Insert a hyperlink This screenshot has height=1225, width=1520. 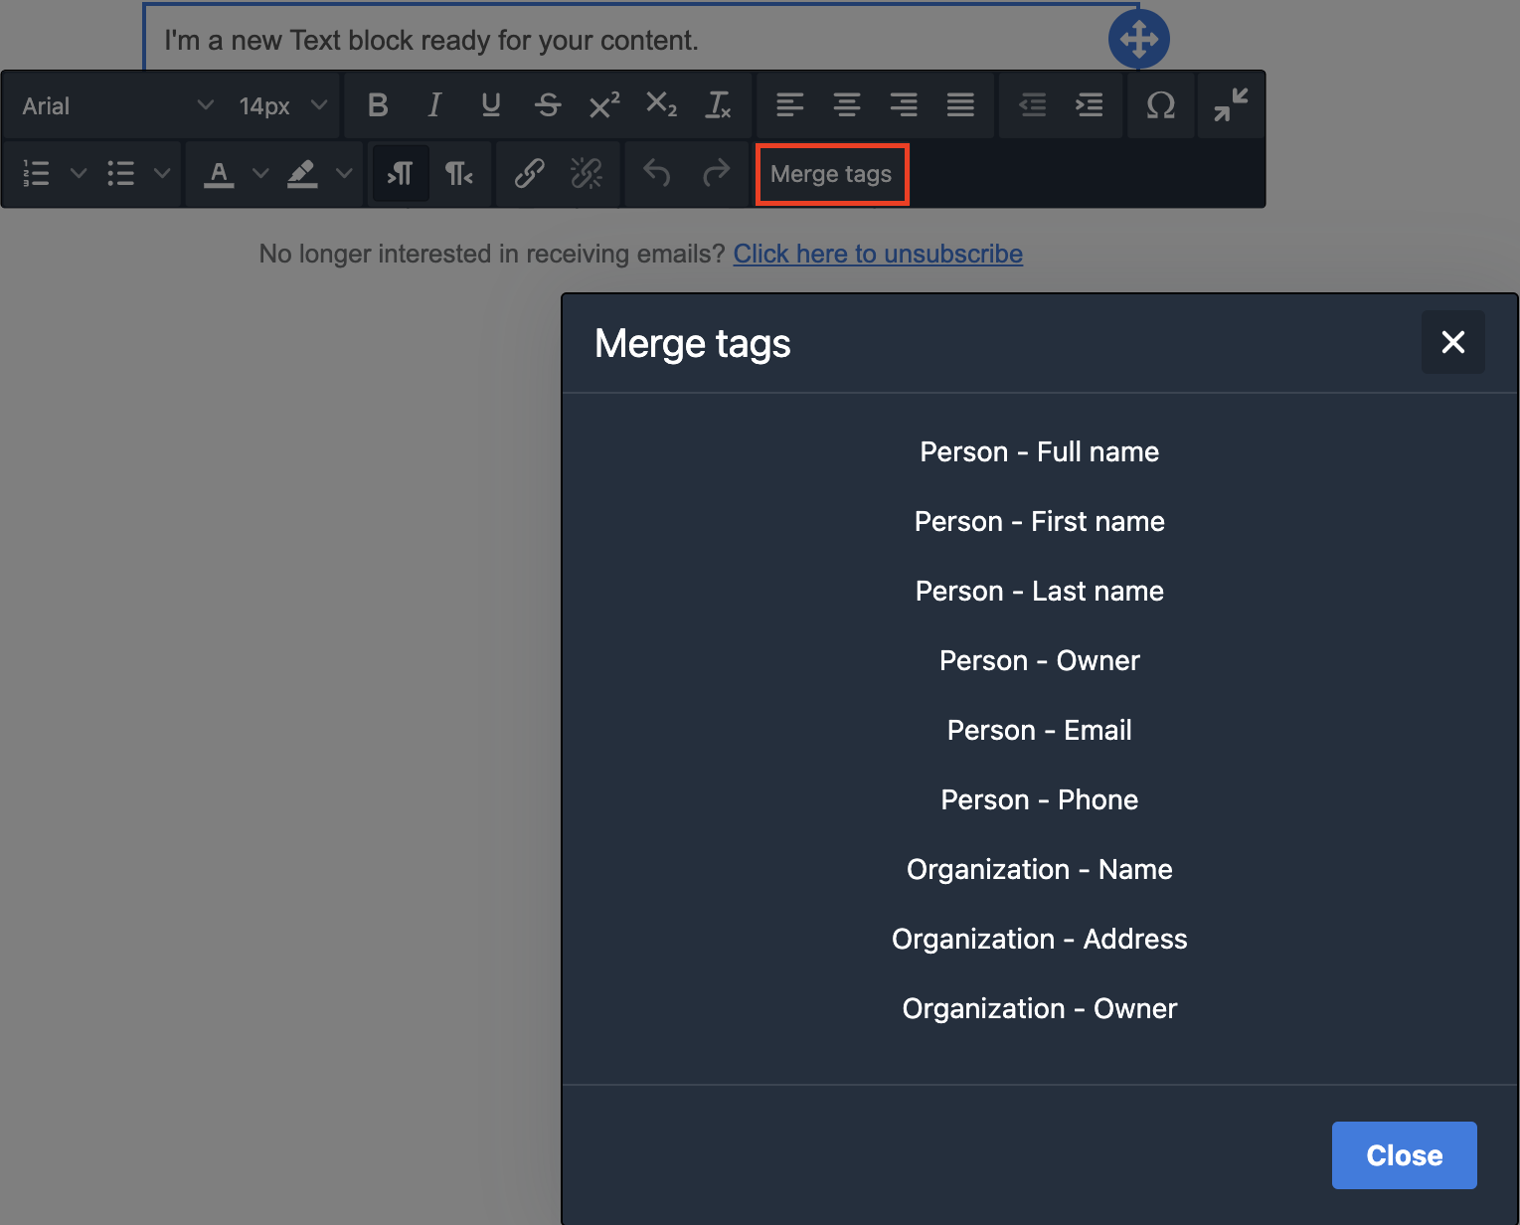click(x=529, y=174)
